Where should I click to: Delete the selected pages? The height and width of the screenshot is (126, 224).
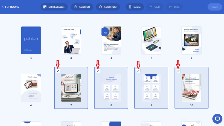click(x=134, y=7)
